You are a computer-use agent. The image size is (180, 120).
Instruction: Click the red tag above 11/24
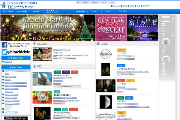coord(121,80)
